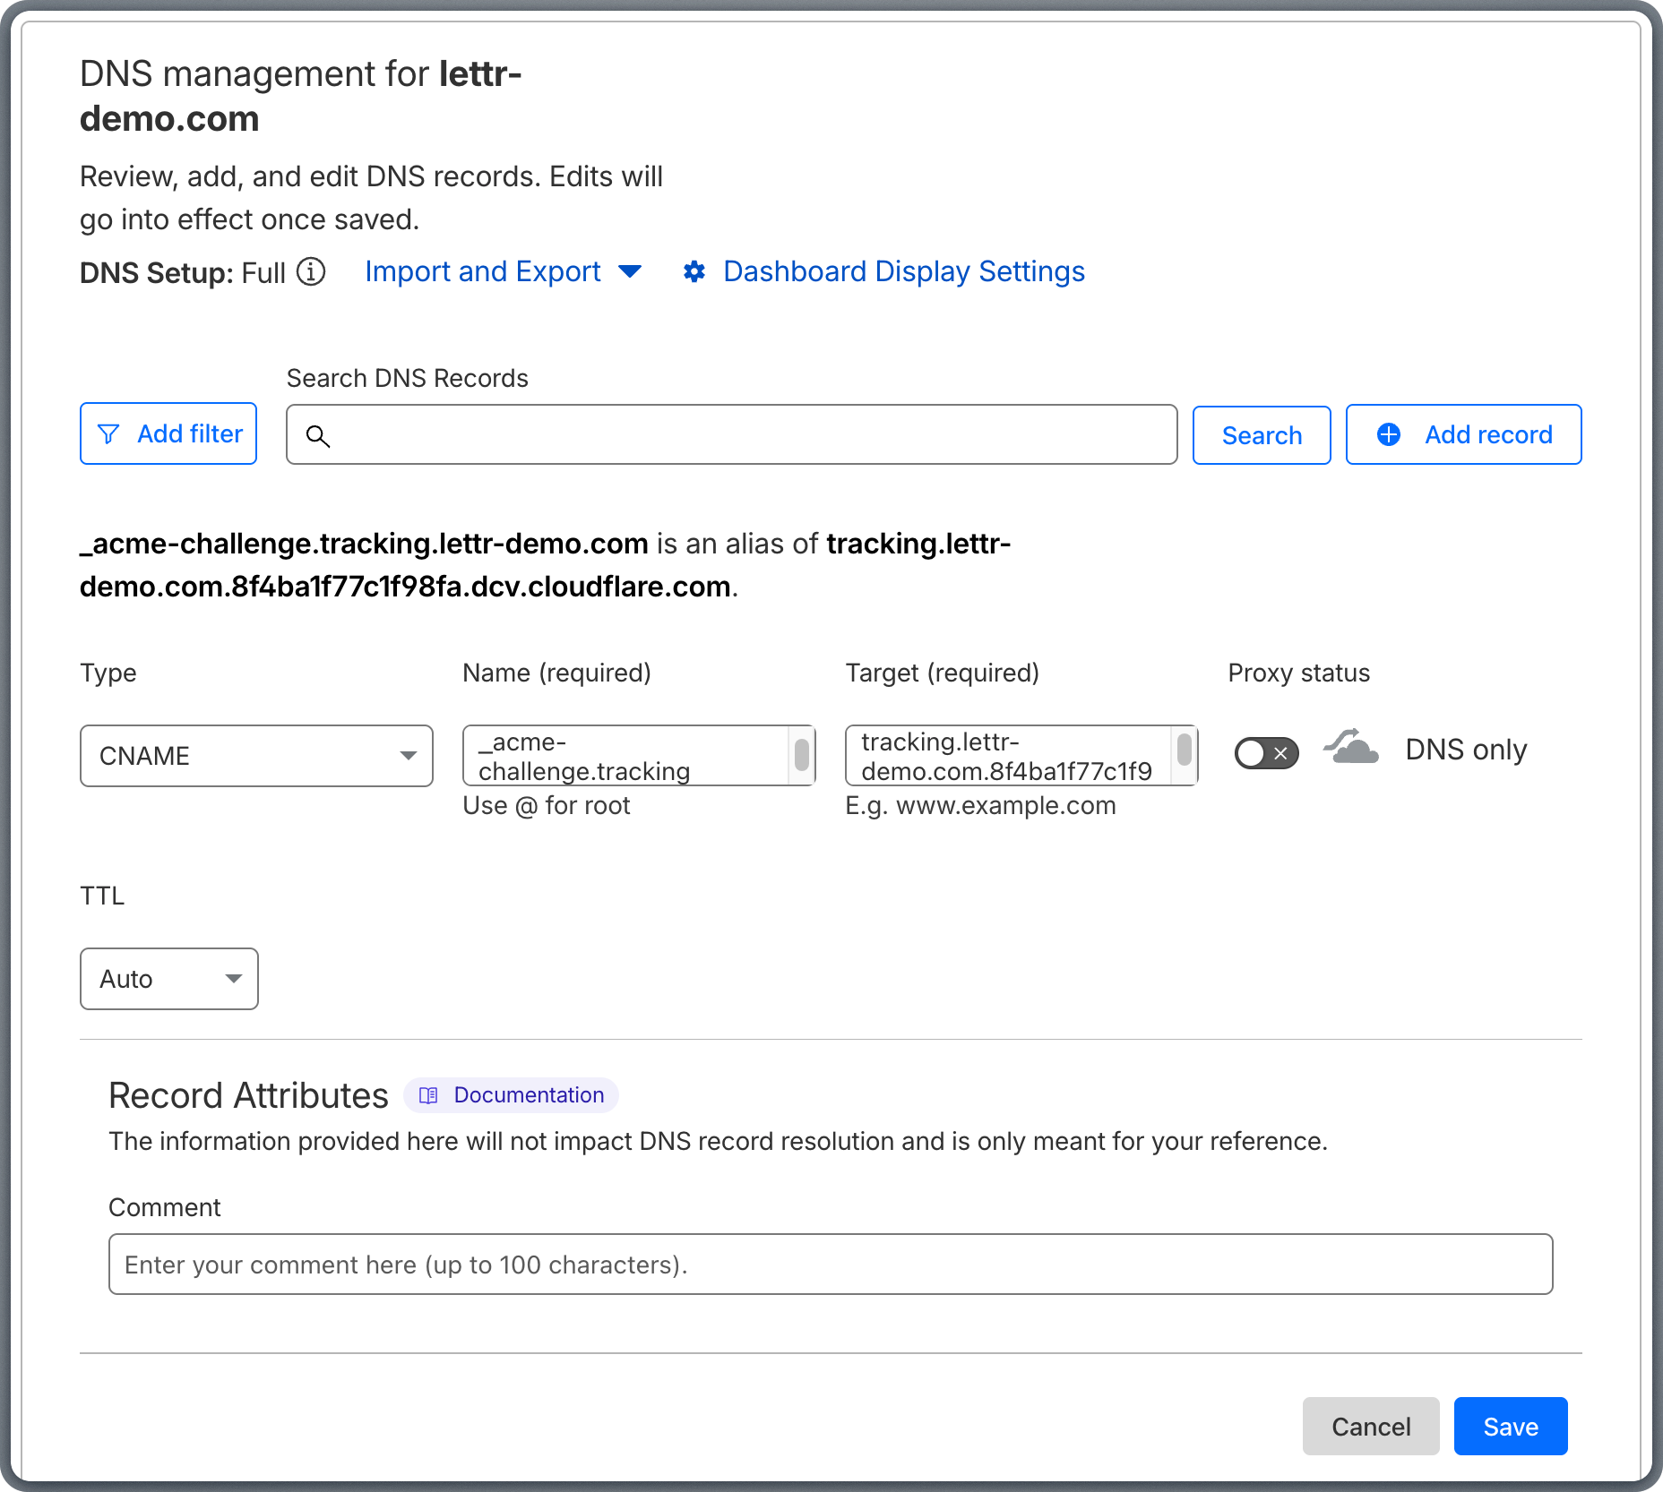The width and height of the screenshot is (1663, 1492).
Task: Cancel editing the DNS record
Action: (1371, 1426)
